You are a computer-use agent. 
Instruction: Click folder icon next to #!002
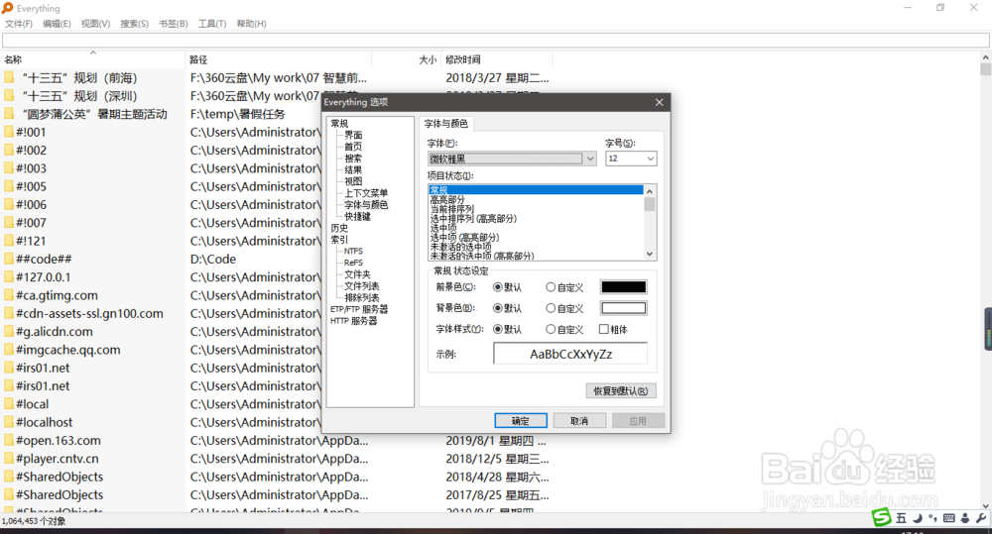click(x=9, y=151)
